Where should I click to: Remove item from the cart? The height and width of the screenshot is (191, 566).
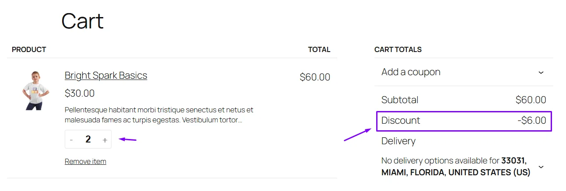(x=85, y=161)
